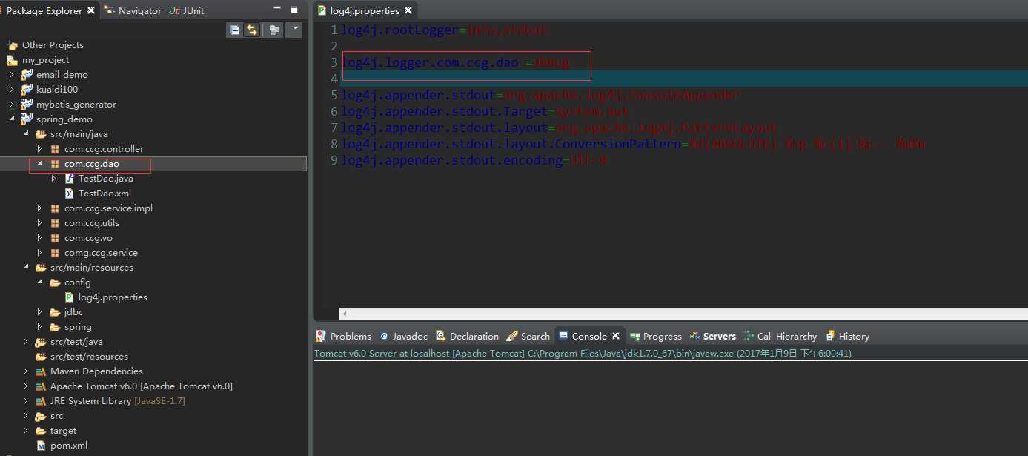This screenshot has height=456, width=1028.
Task: Click the log4j.appender.stdout.encoding line
Action: pos(475,160)
